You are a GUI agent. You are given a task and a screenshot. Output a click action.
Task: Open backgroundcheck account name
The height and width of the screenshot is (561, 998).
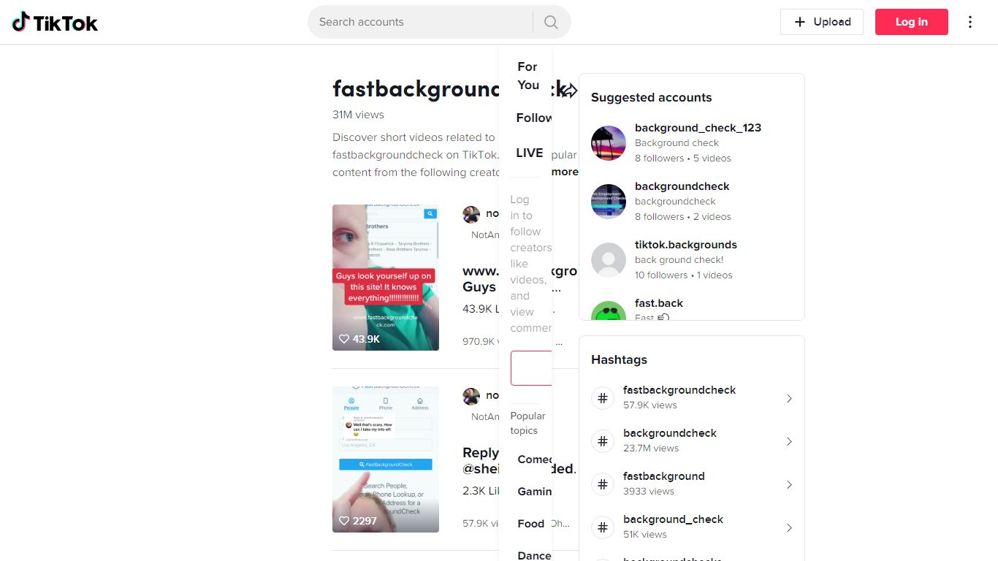682,186
